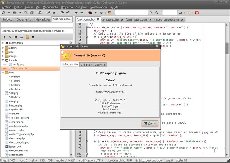Open the Archivo menu
The image size is (230, 163).
point(6,7)
